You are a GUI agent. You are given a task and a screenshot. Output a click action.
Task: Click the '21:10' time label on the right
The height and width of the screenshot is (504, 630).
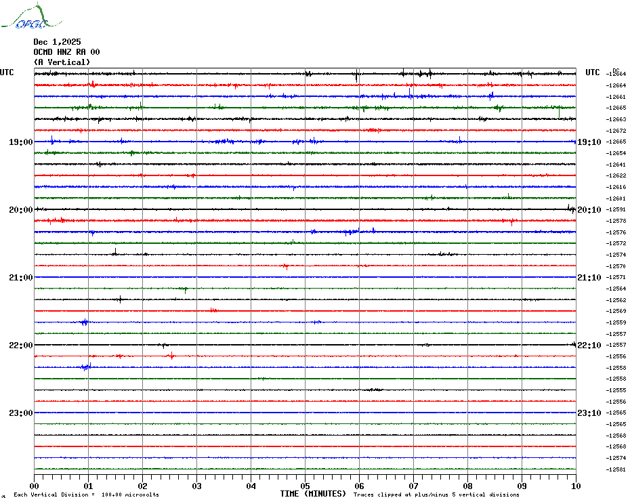tap(589, 277)
